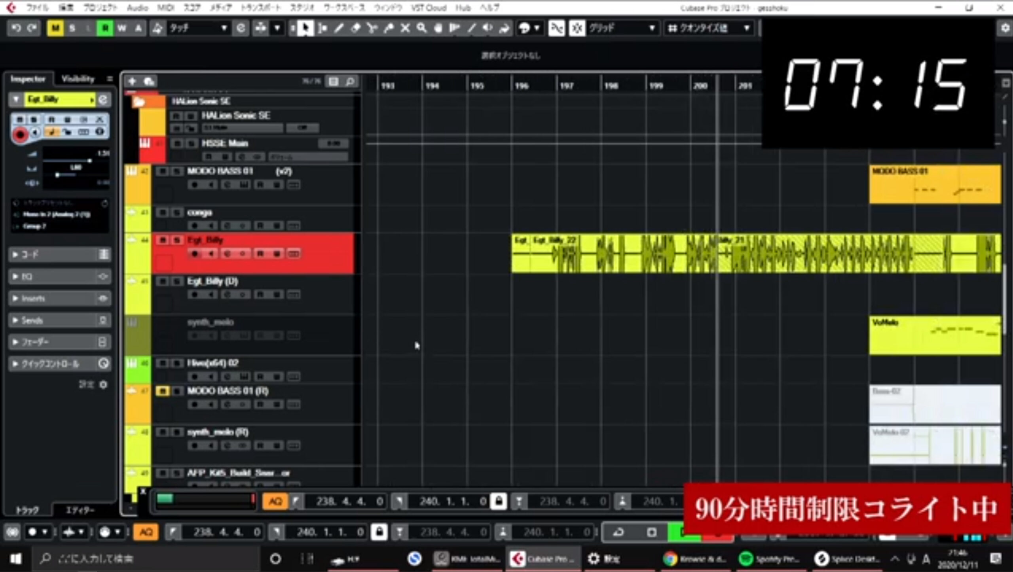
Task: Select the Range Selection tool
Action: pyautogui.click(x=322, y=28)
